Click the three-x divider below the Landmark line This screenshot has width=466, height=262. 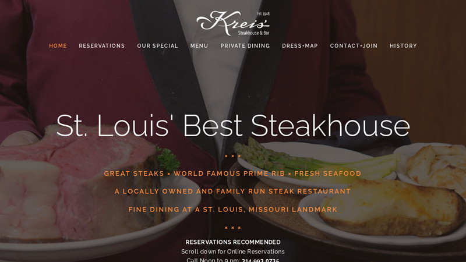[x=232, y=228]
